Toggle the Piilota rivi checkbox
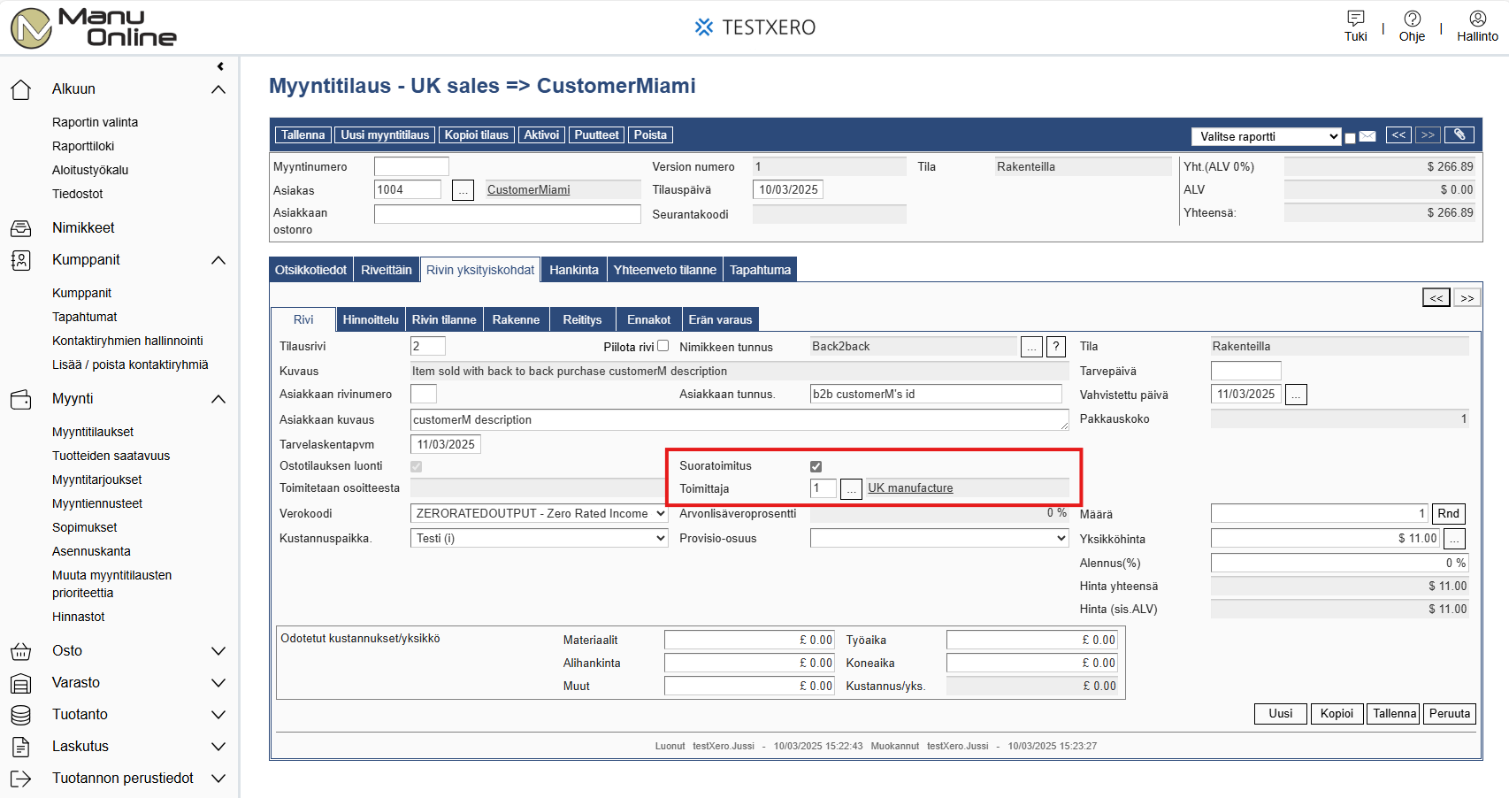The image size is (1509, 798). tap(663, 346)
